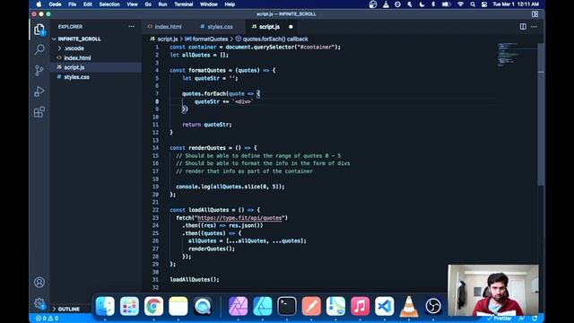Open OBS Studio from the Dock
574x323 pixels.
click(x=432, y=306)
